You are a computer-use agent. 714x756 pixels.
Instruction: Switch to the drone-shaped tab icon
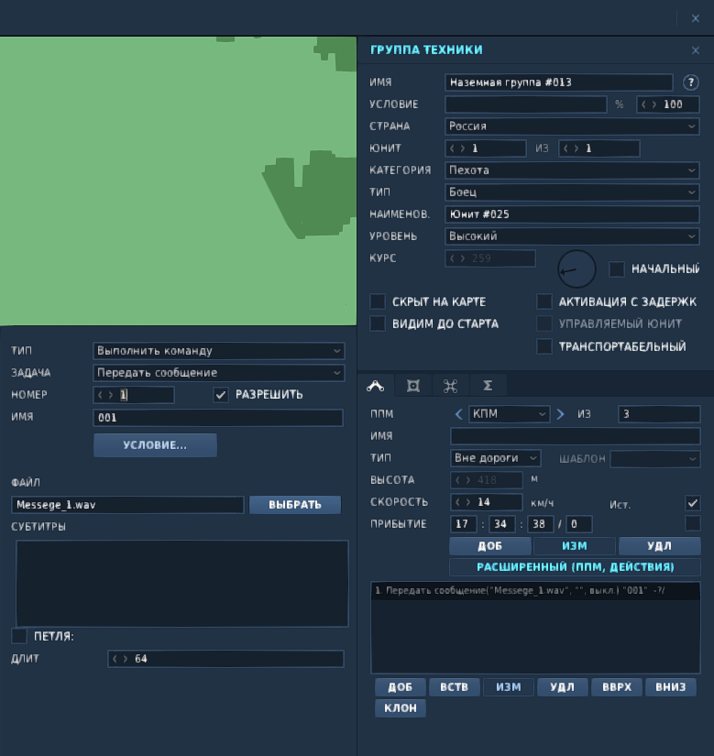click(450, 386)
